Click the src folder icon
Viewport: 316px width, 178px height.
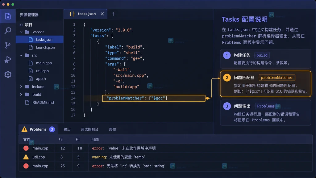(27, 55)
